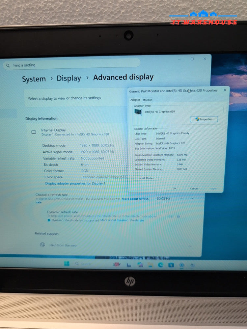Select the Adapter tab
This screenshot has width=247, height=329.
(x=135, y=100)
